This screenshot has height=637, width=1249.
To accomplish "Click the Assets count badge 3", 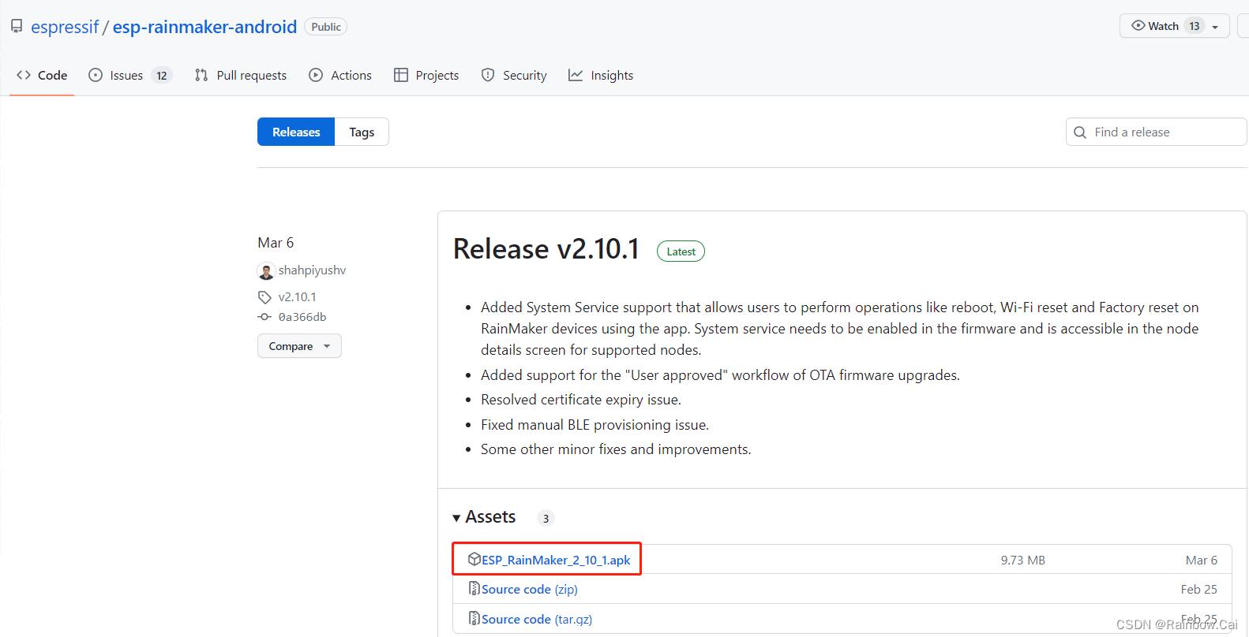I will pyautogui.click(x=546, y=518).
